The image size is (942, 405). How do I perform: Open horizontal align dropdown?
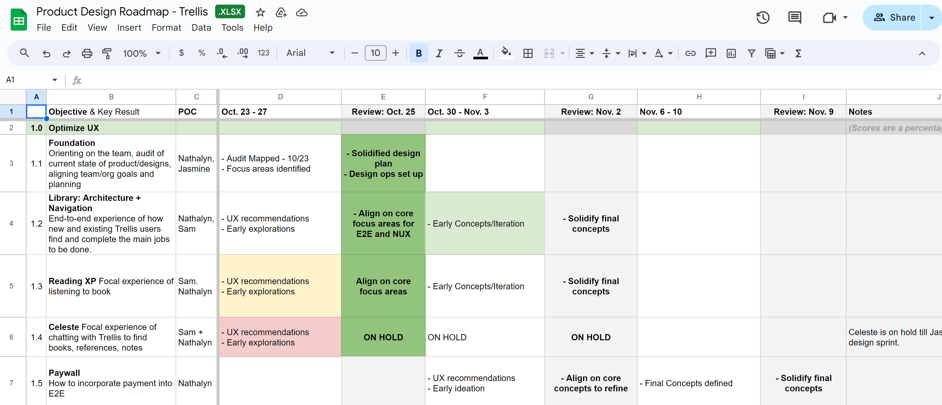click(584, 53)
